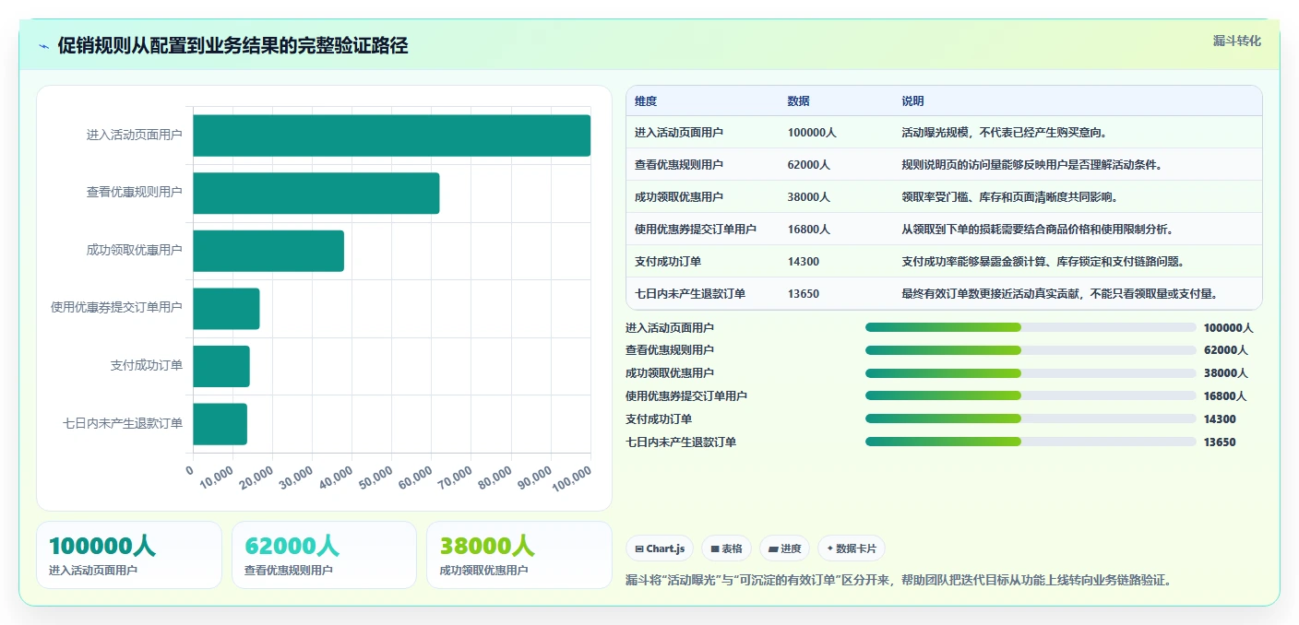Click table cell 成功领取优惠用户
Viewport: 1299px width, 625px height.
click(x=679, y=197)
